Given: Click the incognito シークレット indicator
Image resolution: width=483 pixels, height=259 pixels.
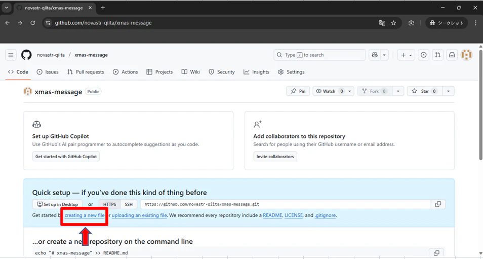Looking at the screenshot, I should pos(447,23).
